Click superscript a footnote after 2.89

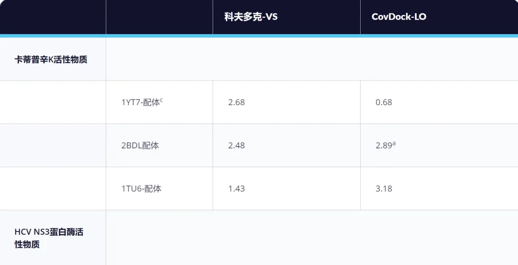394,143
